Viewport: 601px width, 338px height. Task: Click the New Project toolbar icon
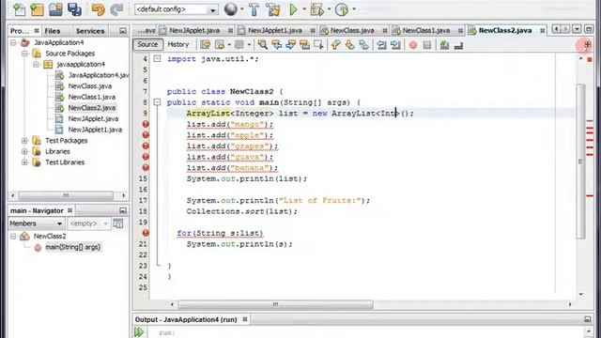37,9
